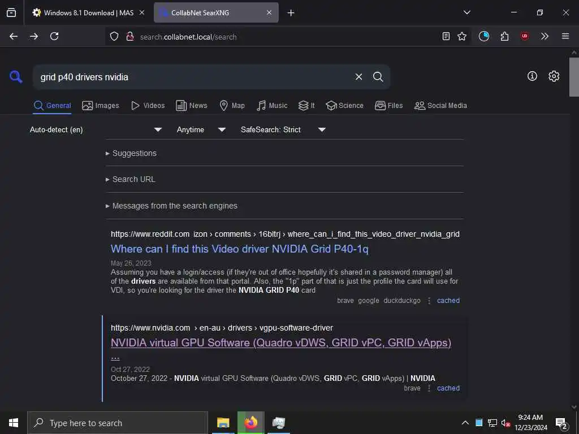
Task: Click the page vertical scrollbar thumb
Action: [574, 77]
